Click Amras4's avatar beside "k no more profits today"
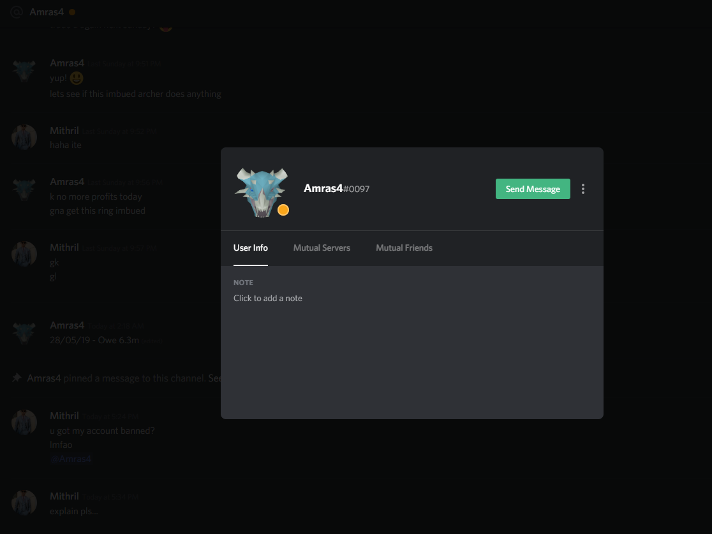This screenshot has width=712, height=534. pyautogui.click(x=24, y=189)
